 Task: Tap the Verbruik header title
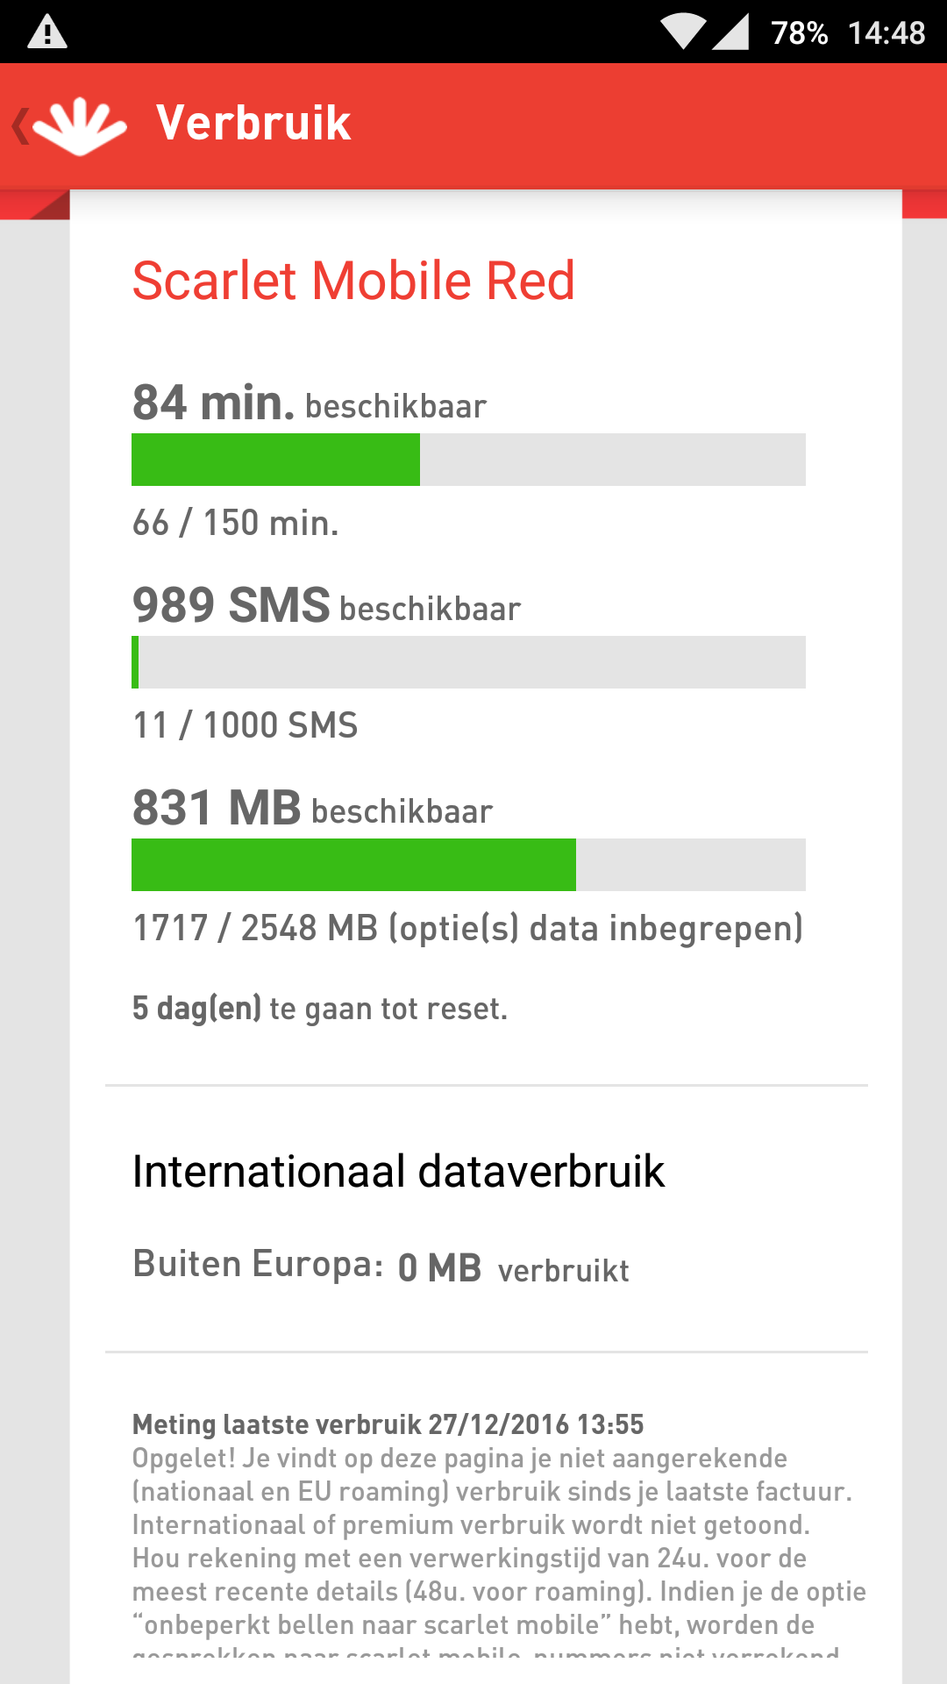point(253,123)
